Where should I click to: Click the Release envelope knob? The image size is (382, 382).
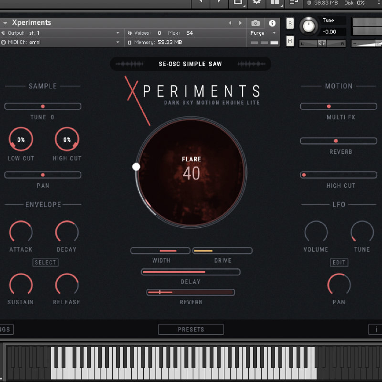pos(67,285)
